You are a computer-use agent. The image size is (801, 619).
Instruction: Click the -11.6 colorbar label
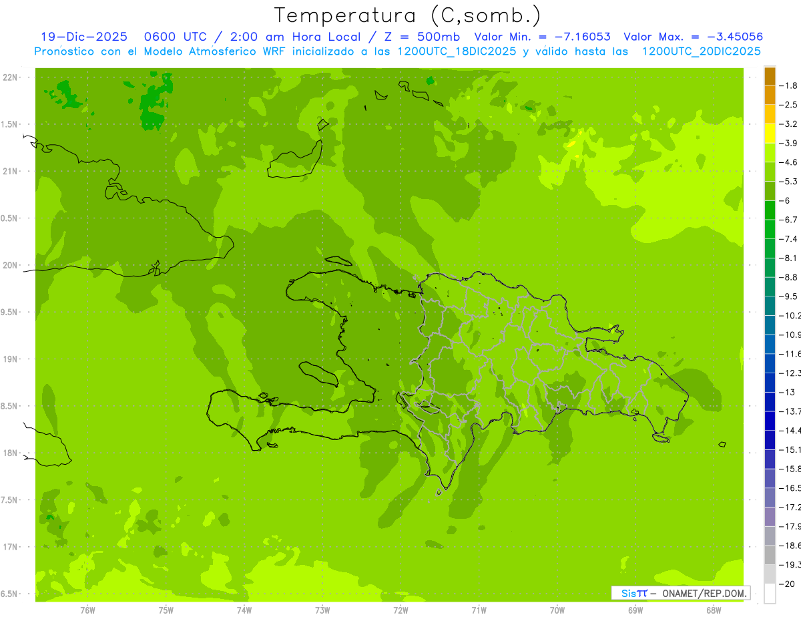pos(790,354)
